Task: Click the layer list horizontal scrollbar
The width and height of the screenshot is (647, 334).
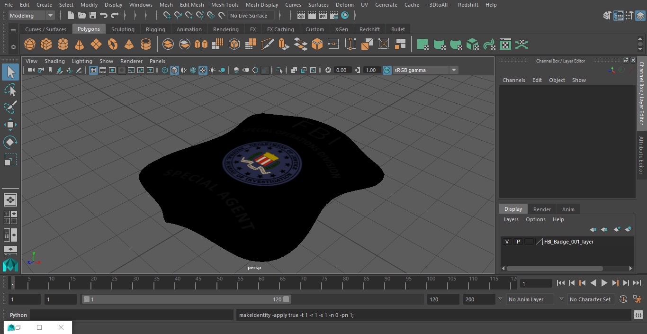Action: [x=555, y=268]
